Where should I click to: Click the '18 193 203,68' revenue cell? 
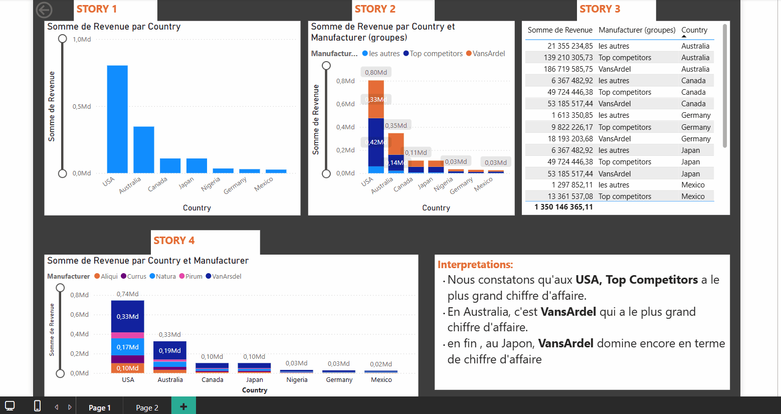570,139
